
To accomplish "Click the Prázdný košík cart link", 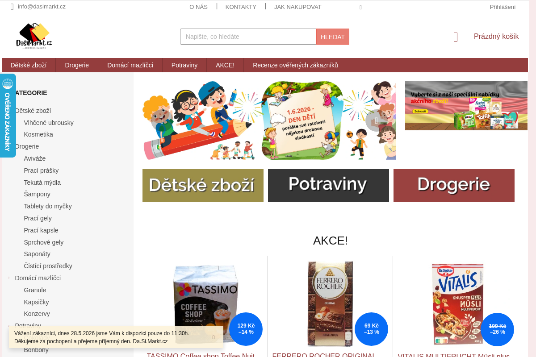I will [496, 37].
